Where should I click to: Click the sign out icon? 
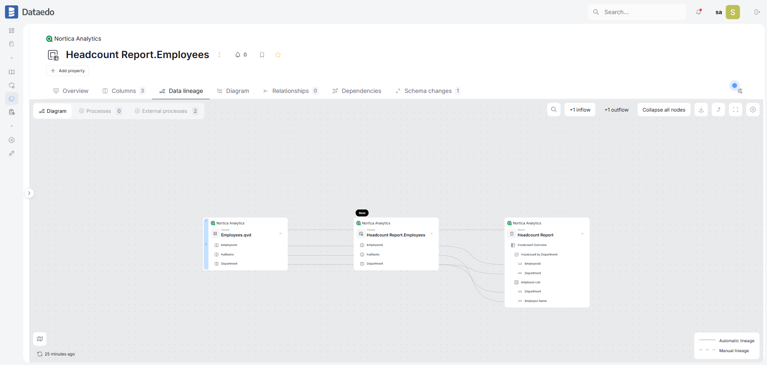tap(757, 12)
